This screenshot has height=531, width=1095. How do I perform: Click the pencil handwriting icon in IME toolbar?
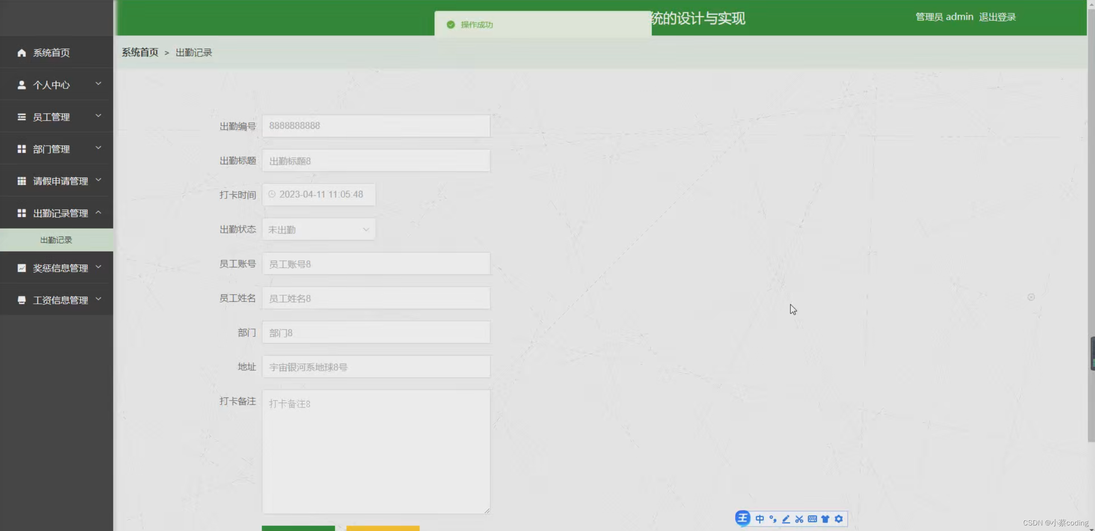[x=786, y=519]
